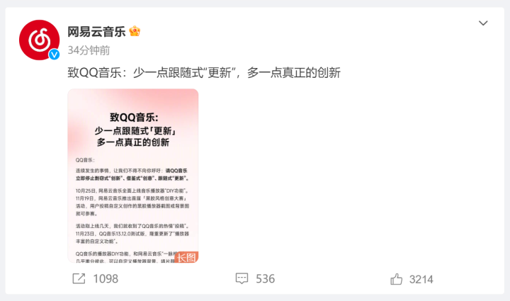The image size is (510, 301).
Task: Open comments via speech bubble icon
Action: [242, 278]
